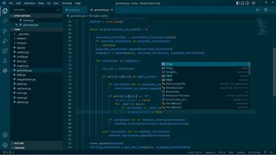Click the Run Python File play button
The image size is (276, 155).
(x=257, y=10)
